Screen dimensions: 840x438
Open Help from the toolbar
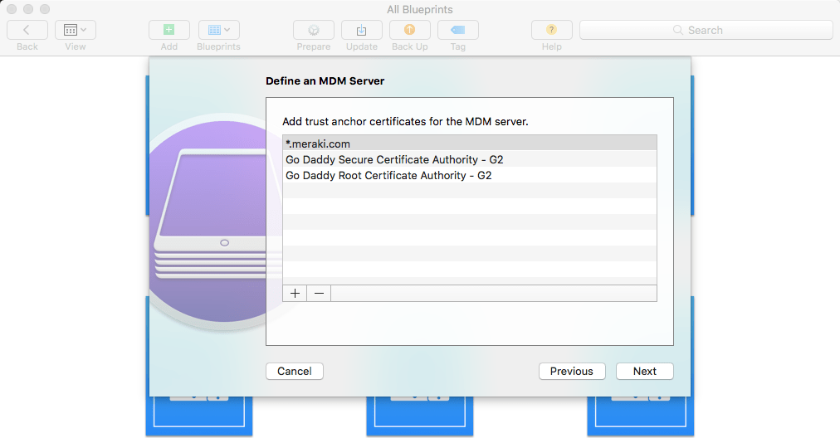pyautogui.click(x=552, y=30)
